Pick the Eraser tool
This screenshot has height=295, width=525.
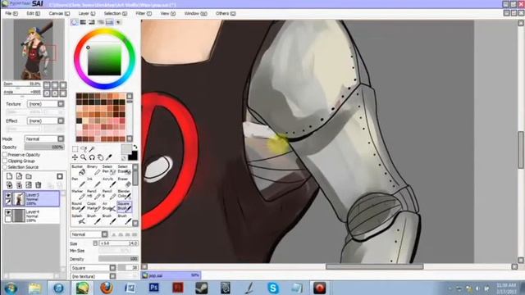pos(124,182)
